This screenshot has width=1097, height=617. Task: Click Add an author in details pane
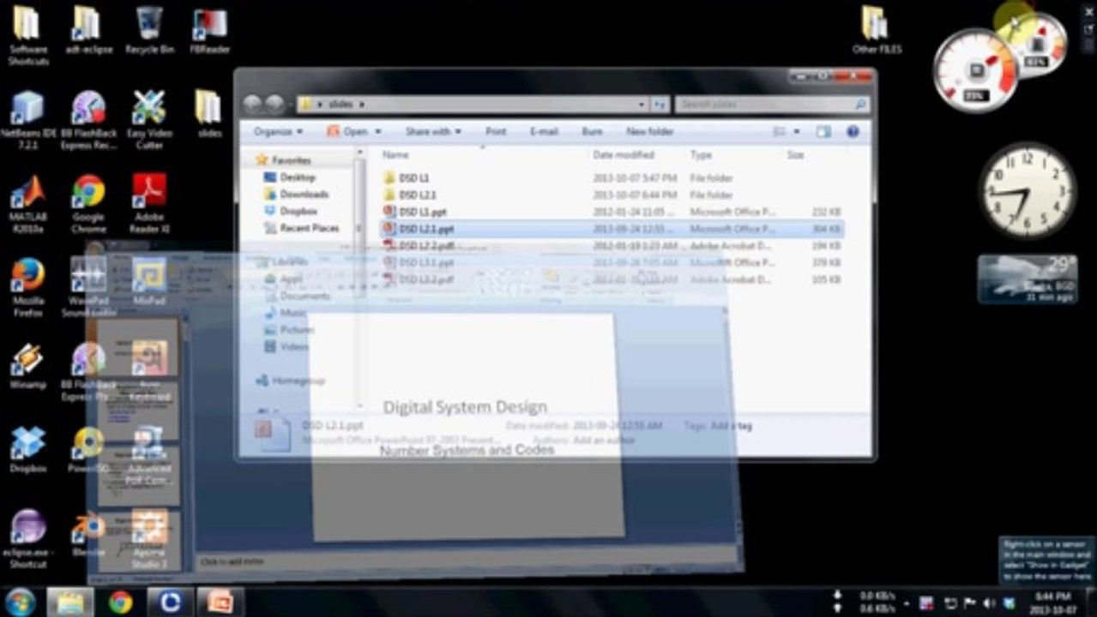point(604,440)
